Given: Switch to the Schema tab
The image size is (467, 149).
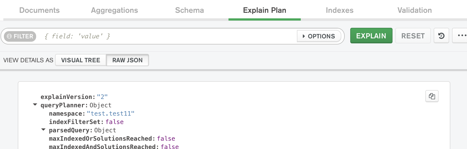Looking at the screenshot, I should [189, 10].
